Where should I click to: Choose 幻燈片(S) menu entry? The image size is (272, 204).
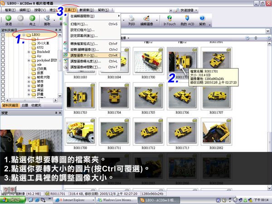92,24
